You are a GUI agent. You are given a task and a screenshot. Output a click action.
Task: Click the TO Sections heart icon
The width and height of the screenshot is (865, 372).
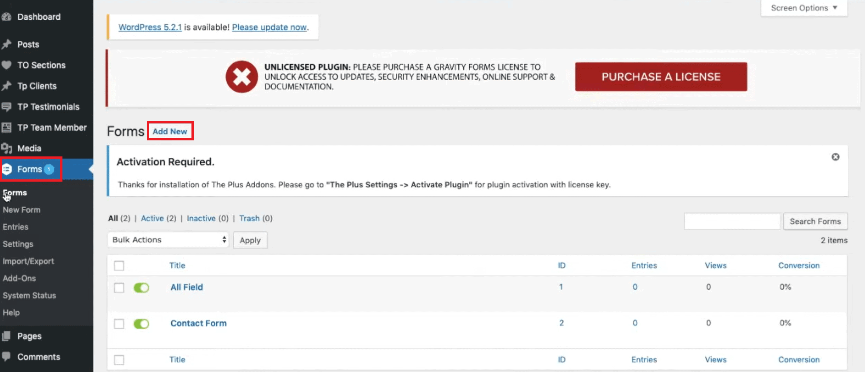pos(6,65)
